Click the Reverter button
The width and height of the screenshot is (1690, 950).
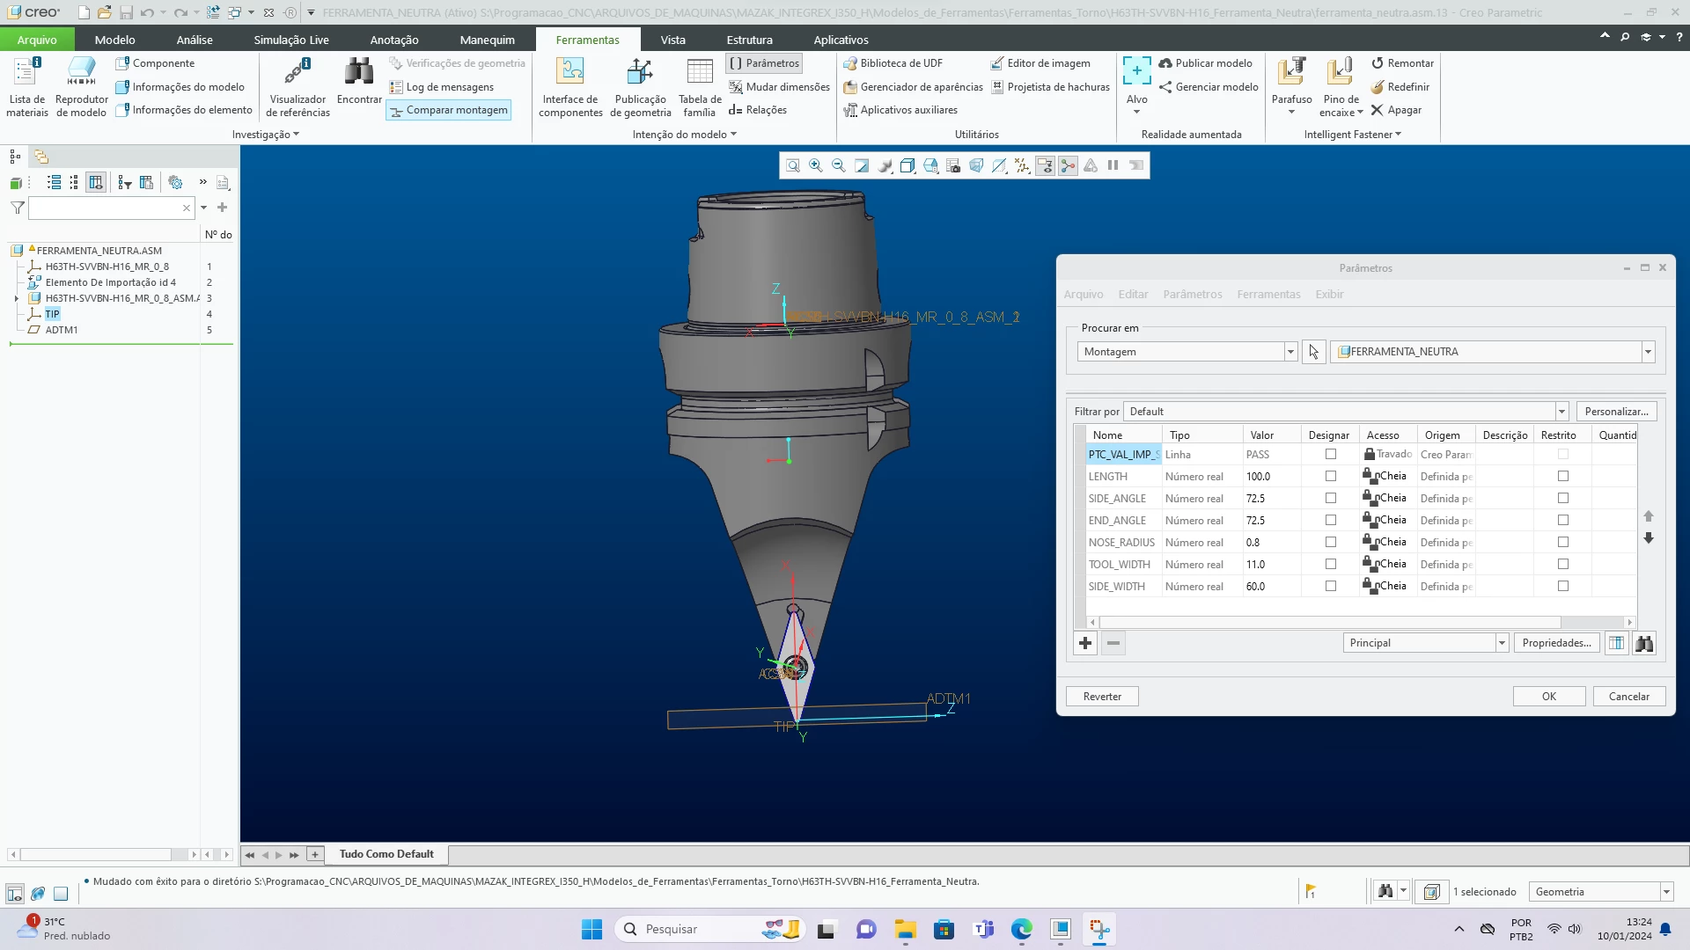[x=1102, y=697]
